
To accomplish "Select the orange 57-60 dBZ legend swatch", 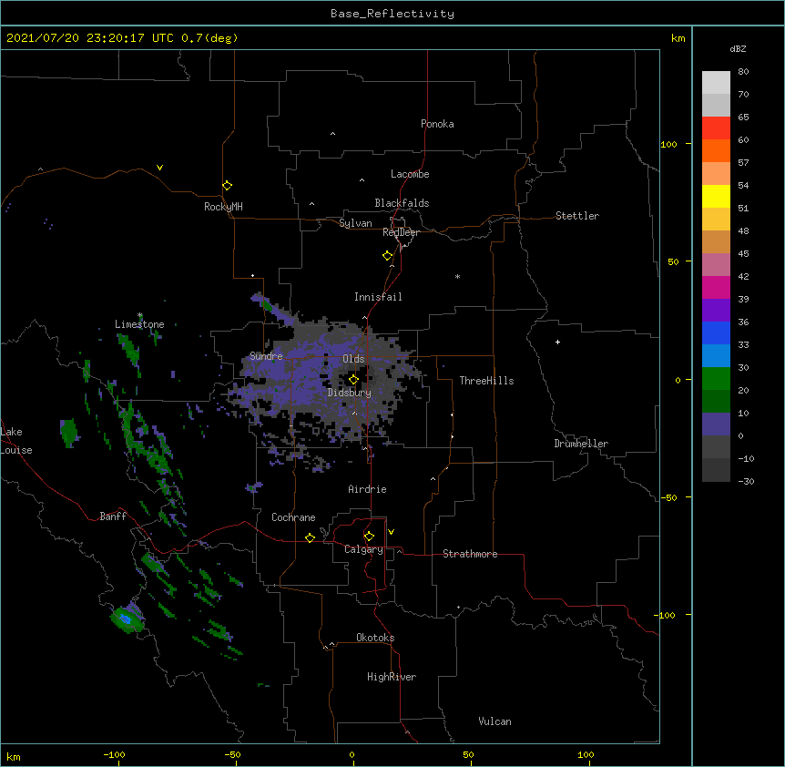I will point(716,150).
